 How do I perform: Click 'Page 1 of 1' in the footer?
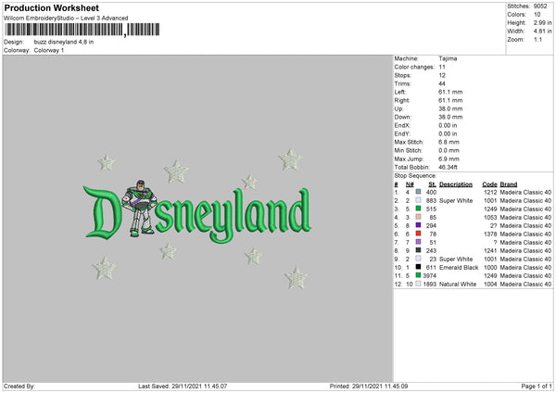537,387
